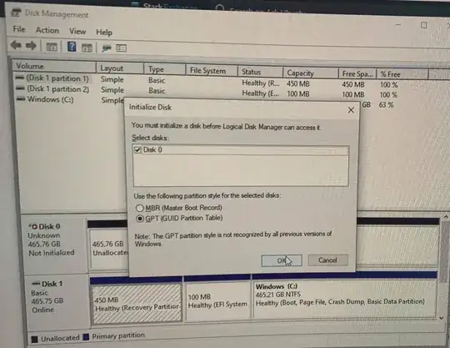The width and height of the screenshot is (450, 348).
Task: Select GPT (GUID Partition Table) option
Action: 140,219
